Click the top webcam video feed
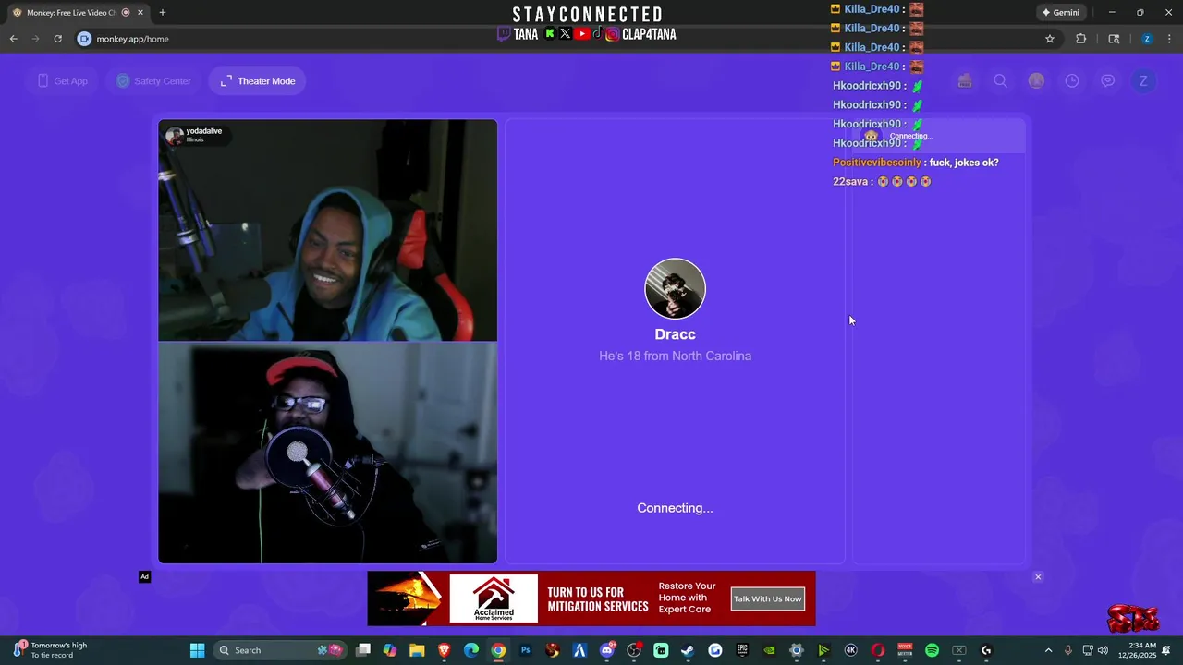Viewport: 1183px width, 665px height. [x=327, y=230]
